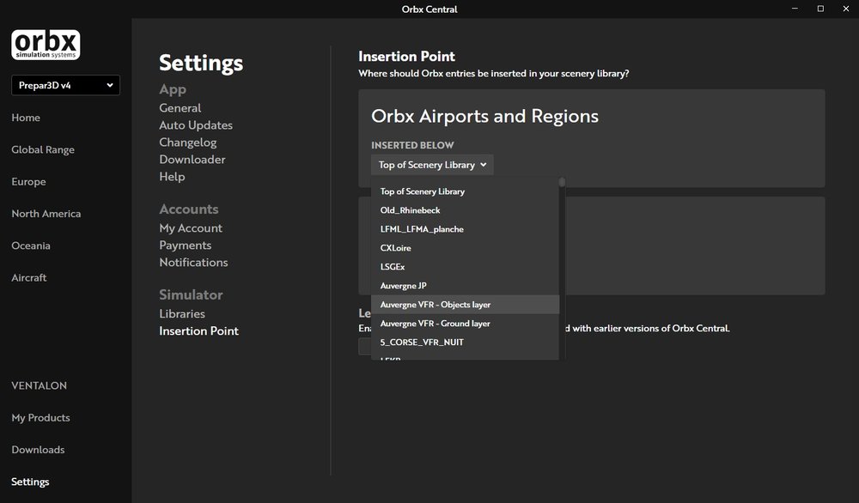Open General settings
The image size is (859, 503).
pyautogui.click(x=180, y=108)
